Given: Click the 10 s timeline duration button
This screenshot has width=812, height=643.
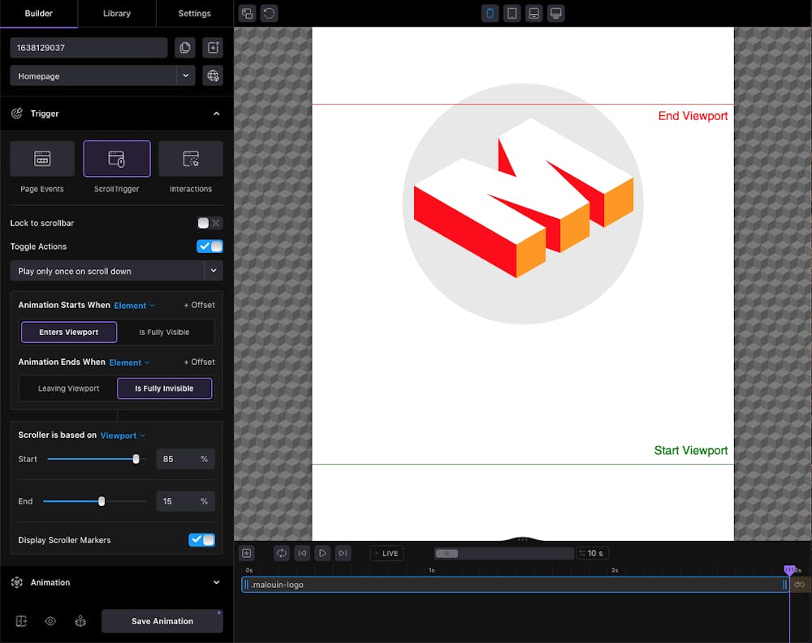Looking at the screenshot, I should tap(593, 553).
